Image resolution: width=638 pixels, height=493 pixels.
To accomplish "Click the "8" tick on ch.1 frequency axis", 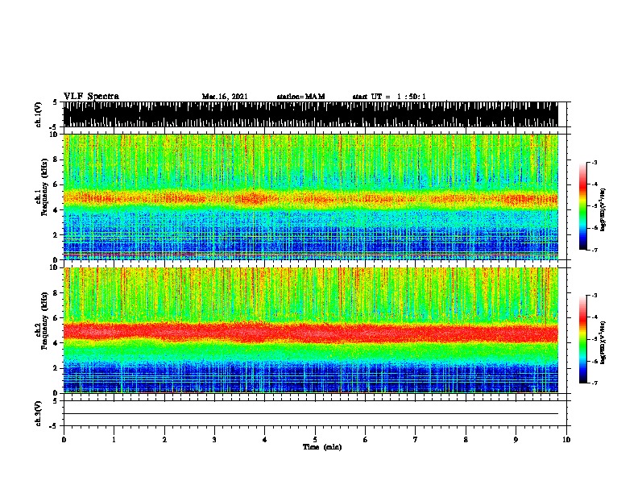I will 56,159.
